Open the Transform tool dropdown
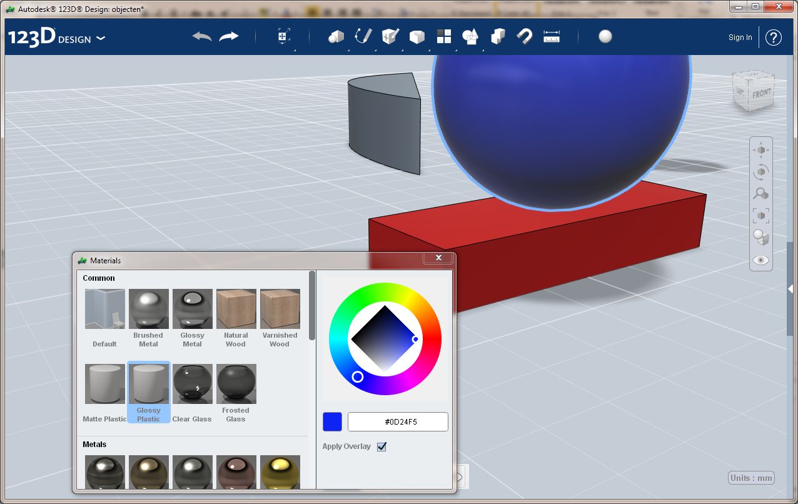The height and width of the screenshot is (504, 798). [283, 36]
